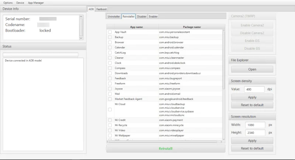
Task: Apply the screen density value
Action: coord(252,97)
